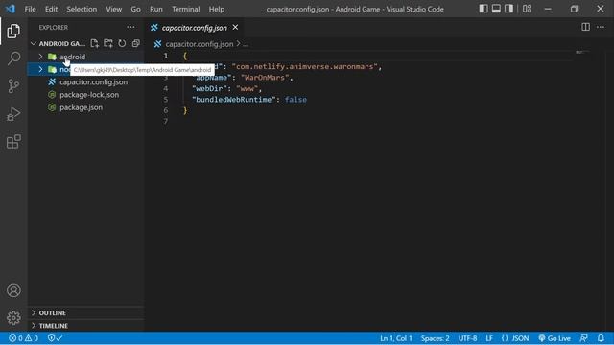The height and width of the screenshot is (345, 614).
Task: Click capacitor.config.json in the breadcrumb
Action: click(199, 44)
